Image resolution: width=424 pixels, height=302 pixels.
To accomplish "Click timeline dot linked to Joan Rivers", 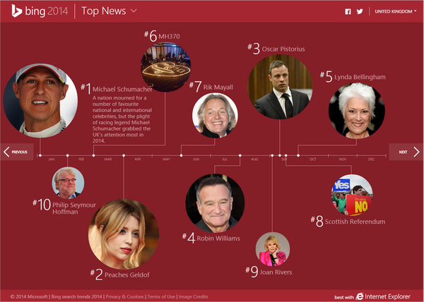I will 272,155.
